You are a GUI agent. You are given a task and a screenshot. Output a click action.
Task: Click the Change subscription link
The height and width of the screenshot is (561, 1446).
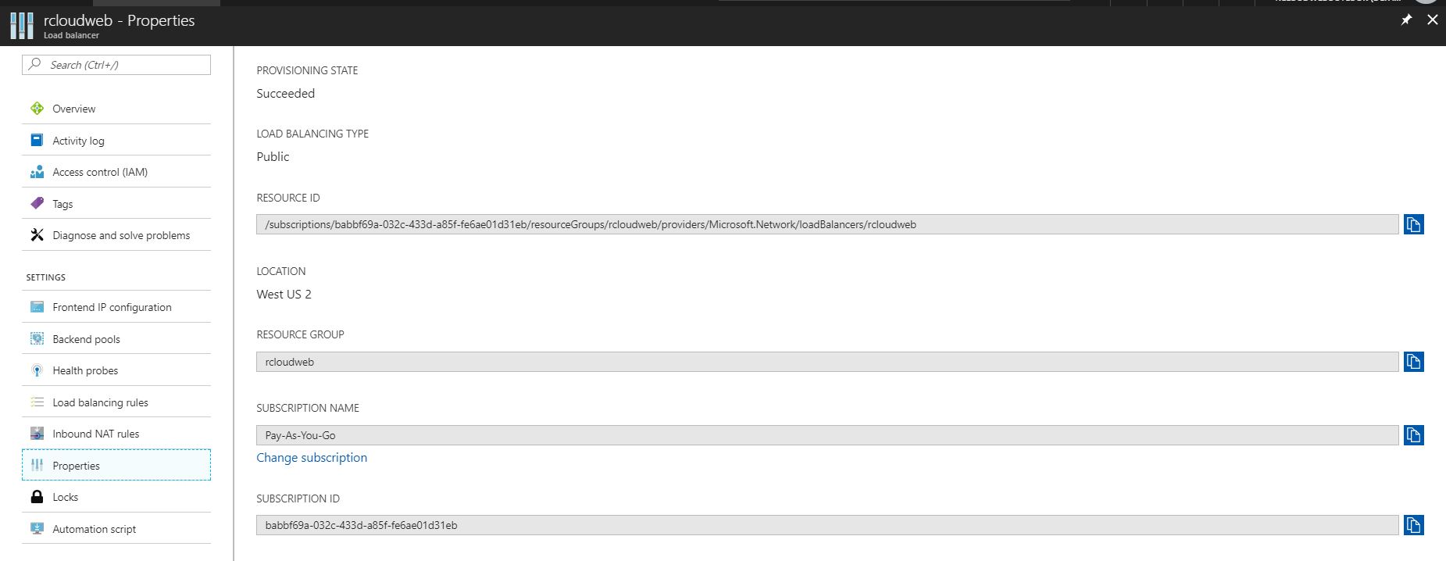312,458
